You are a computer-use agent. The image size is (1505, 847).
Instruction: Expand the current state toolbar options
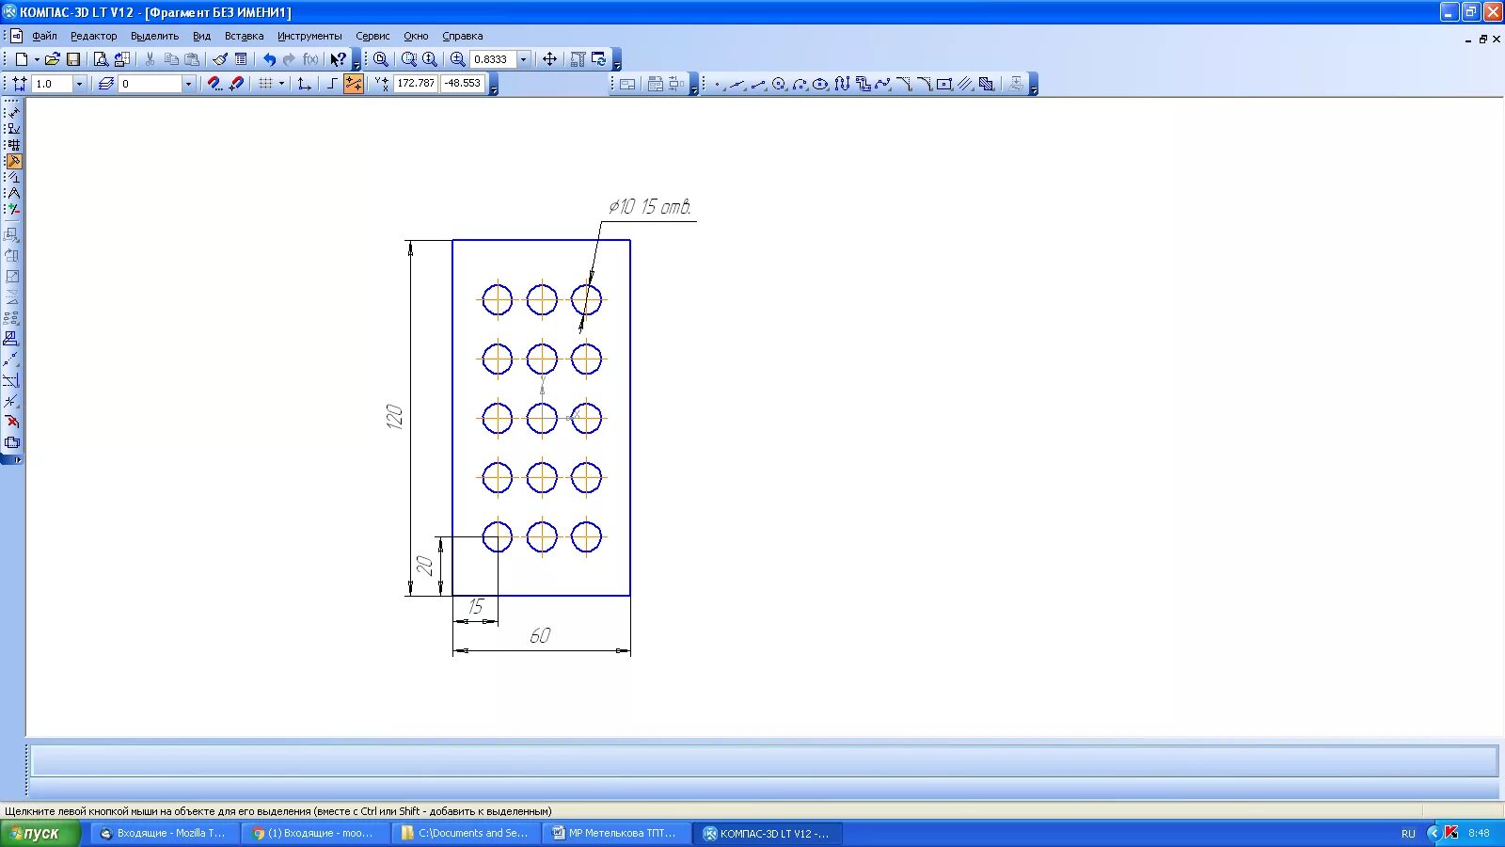tap(493, 89)
